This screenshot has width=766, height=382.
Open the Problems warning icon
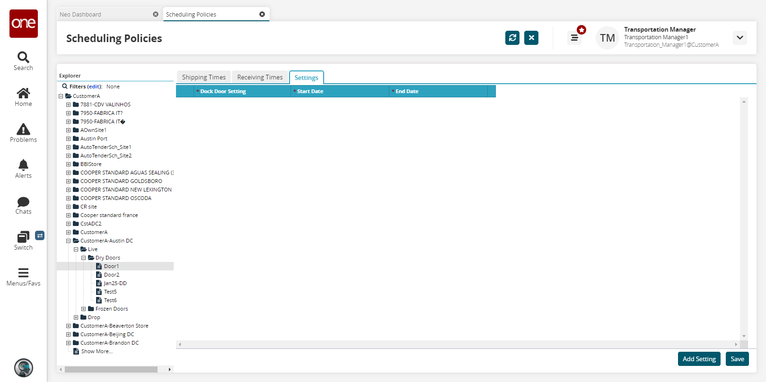point(23,129)
